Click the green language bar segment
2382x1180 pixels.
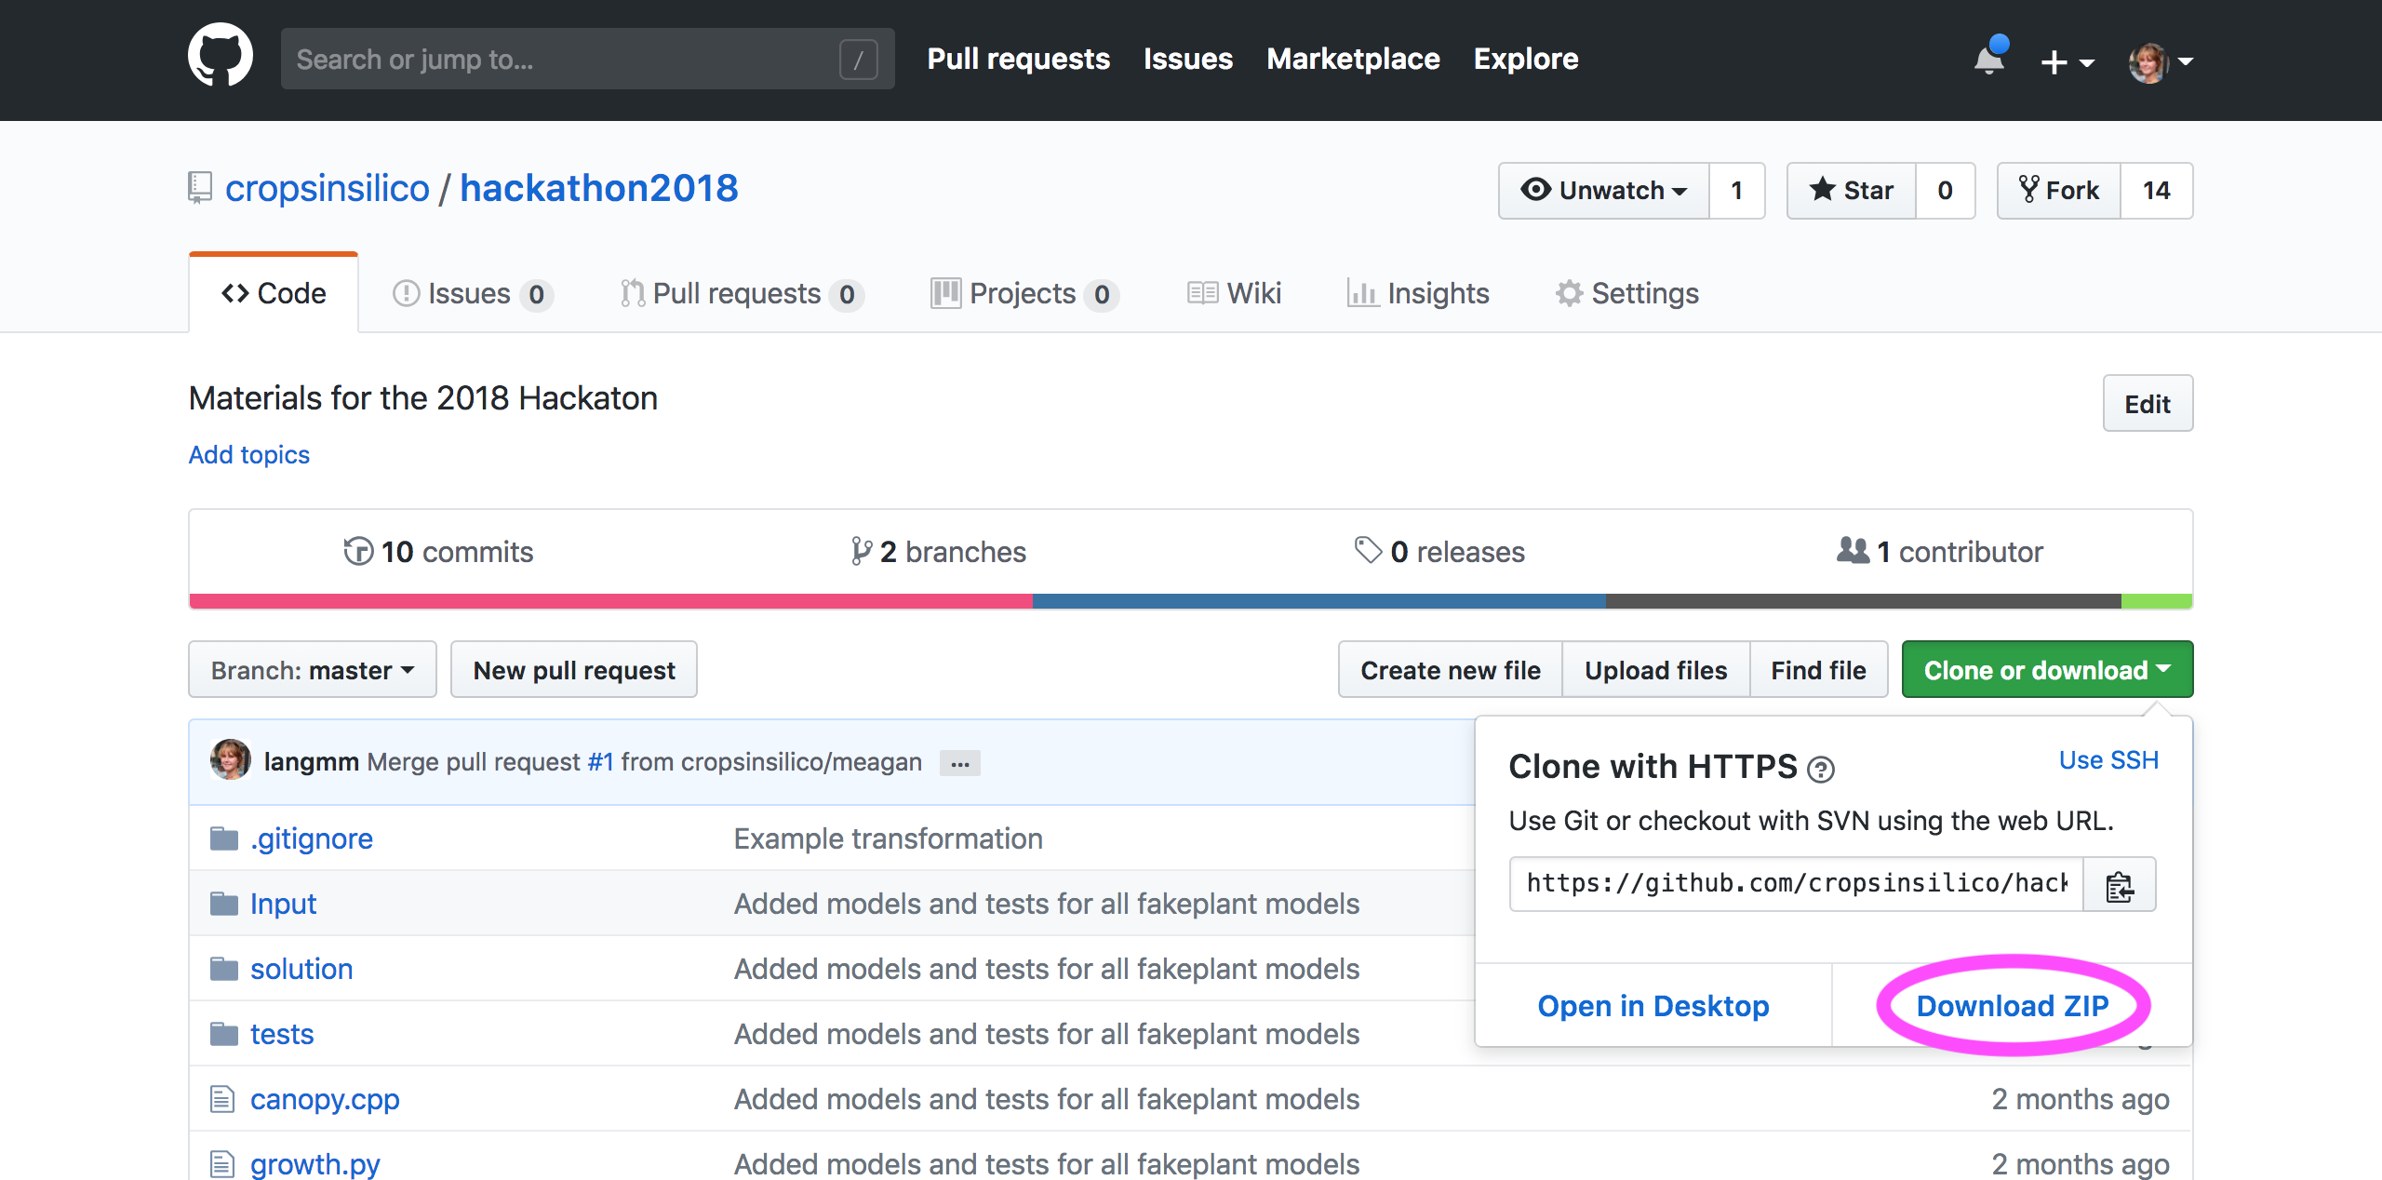(x=2157, y=601)
